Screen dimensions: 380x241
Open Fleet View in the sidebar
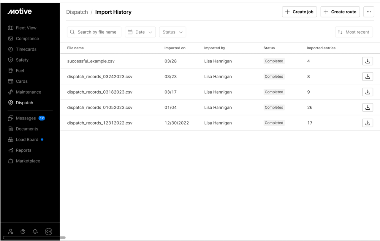coord(26,28)
